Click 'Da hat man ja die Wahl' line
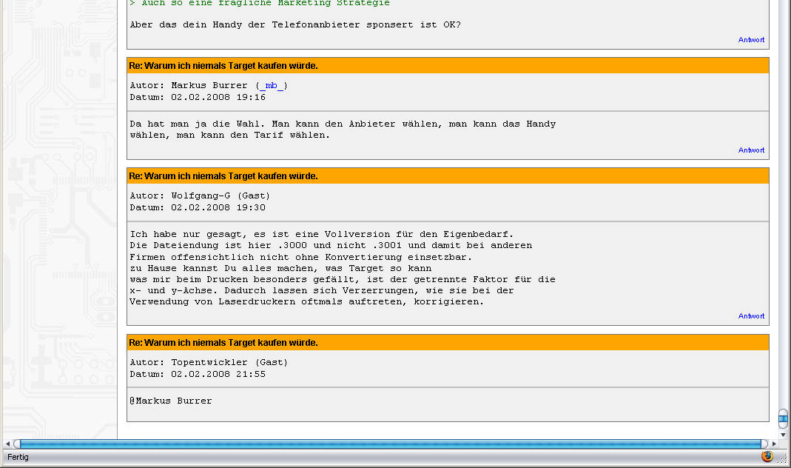 click(343, 124)
